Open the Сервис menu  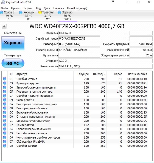pos(28,8)
